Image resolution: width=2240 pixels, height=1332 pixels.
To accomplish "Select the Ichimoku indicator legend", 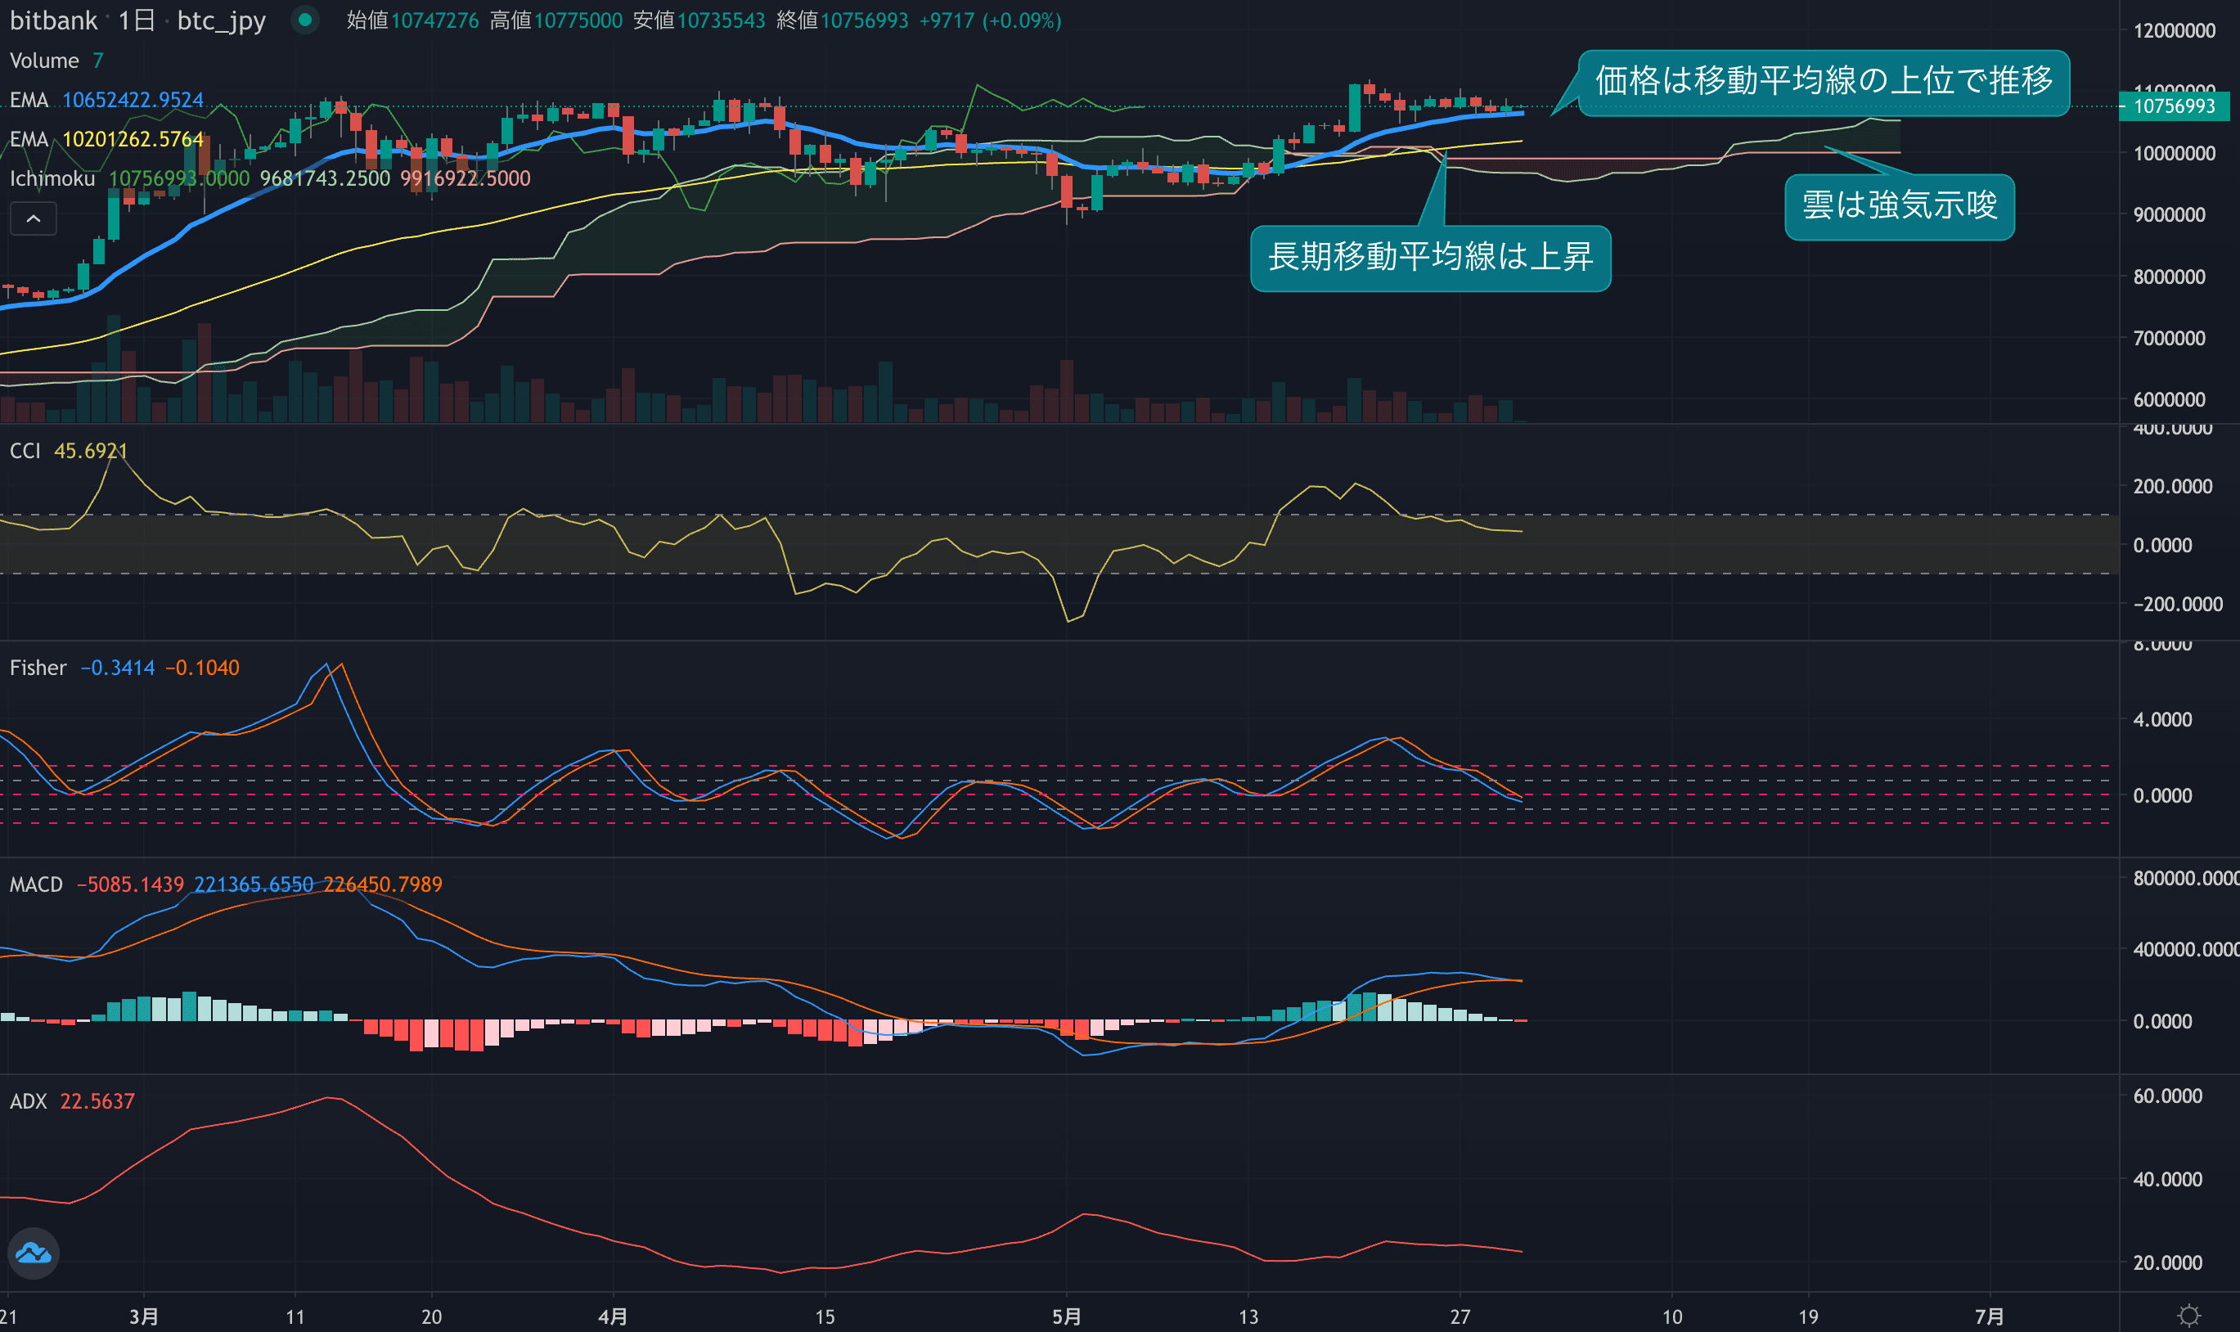I will (52, 178).
